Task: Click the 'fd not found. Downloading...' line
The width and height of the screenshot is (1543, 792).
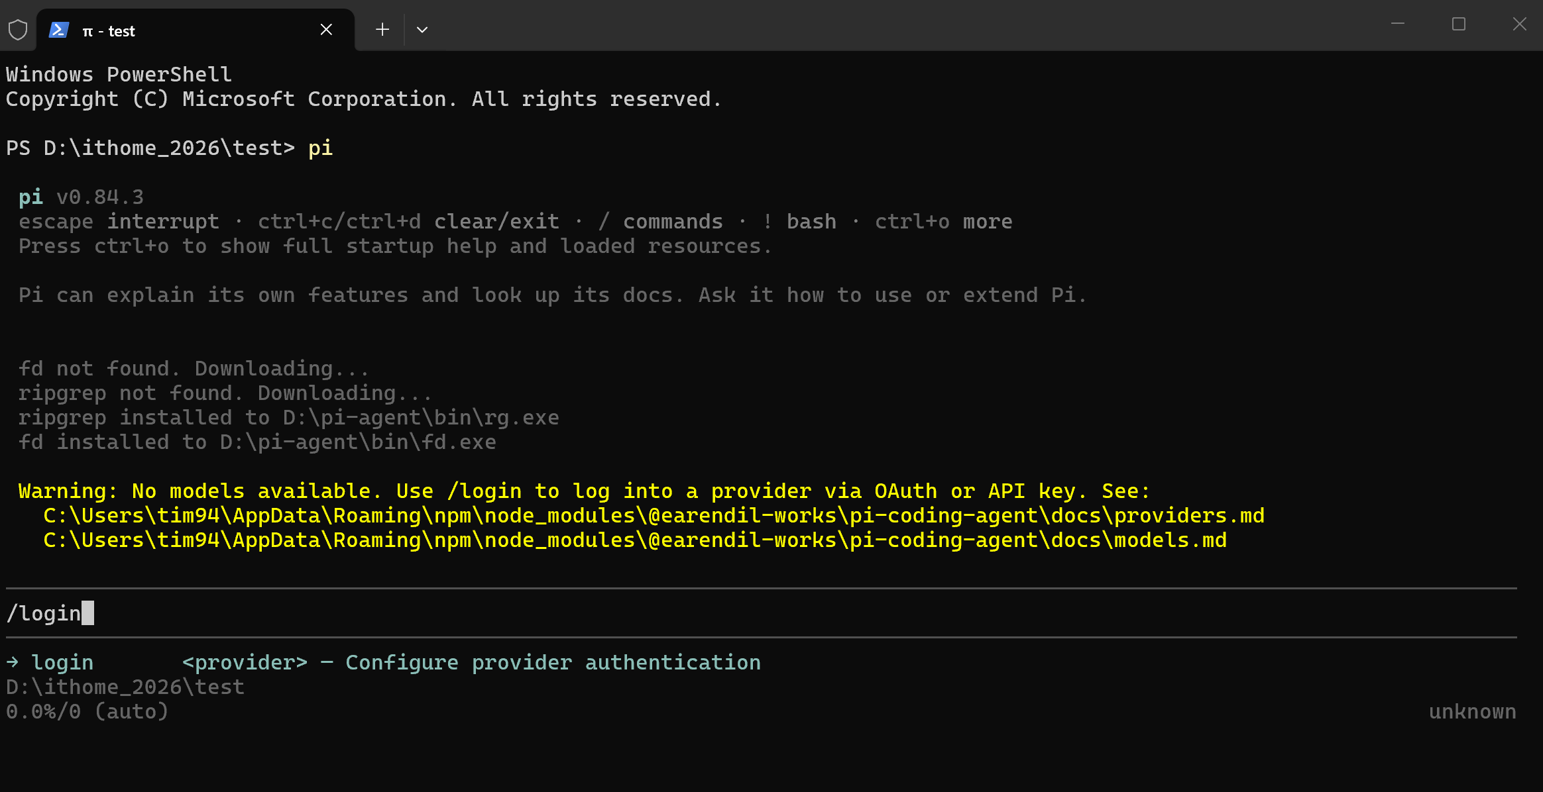Action: click(193, 369)
